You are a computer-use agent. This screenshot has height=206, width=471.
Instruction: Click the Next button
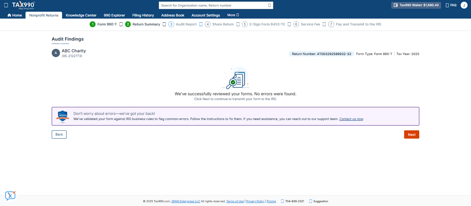(x=412, y=134)
